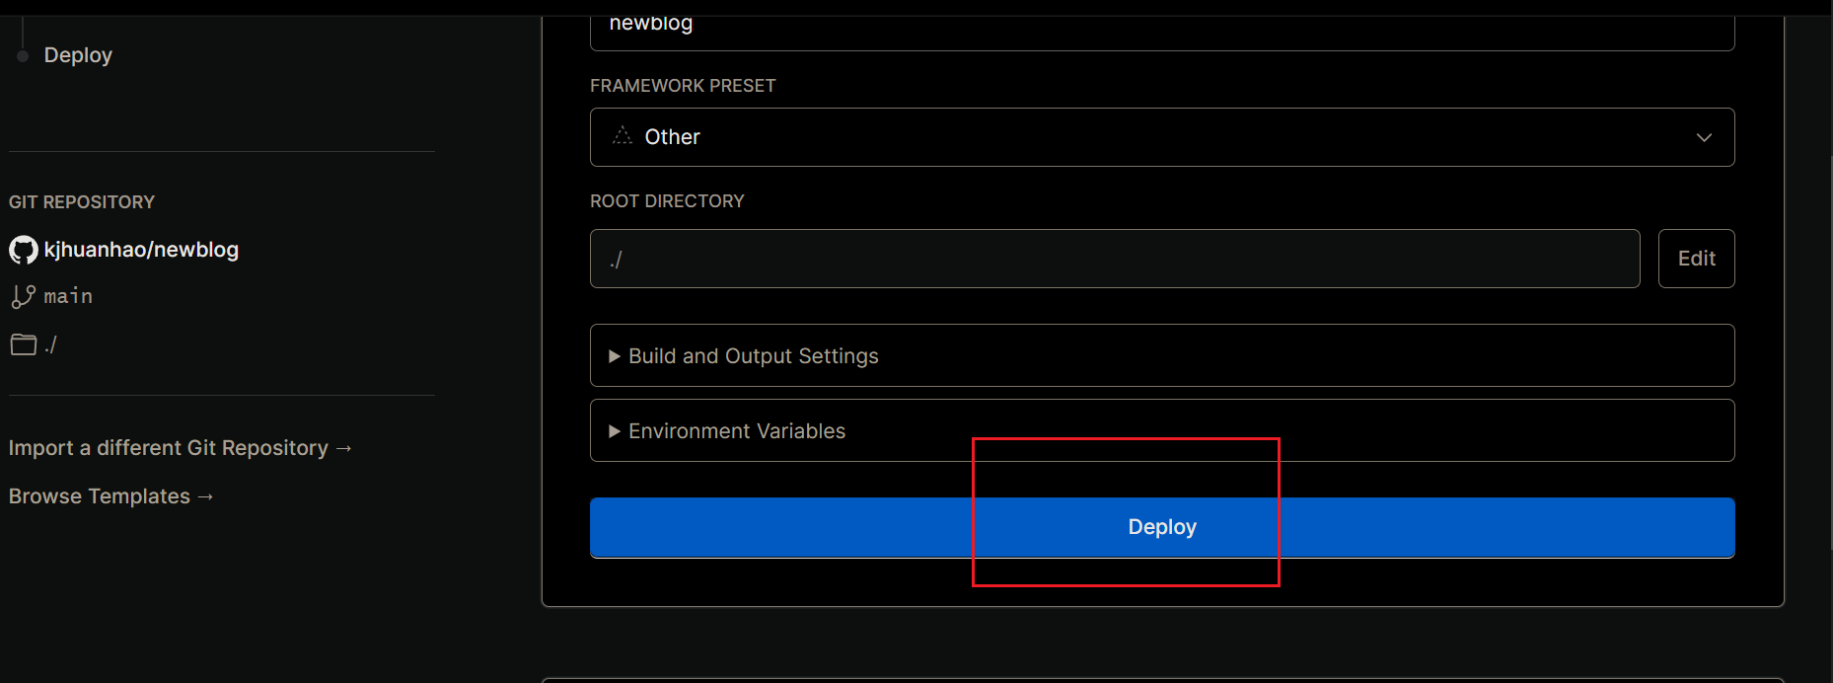Click the kjhuanhao/newblog repository name
Image resolution: width=1833 pixels, height=683 pixels.
click(141, 250)
